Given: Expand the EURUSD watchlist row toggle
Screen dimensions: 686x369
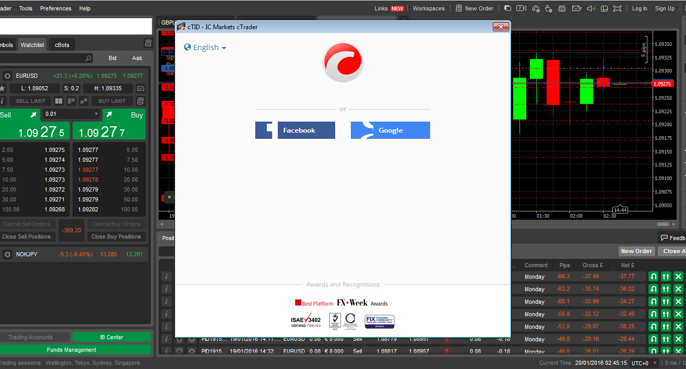Looking at the screenshot, I should click(x=7, y=76).
